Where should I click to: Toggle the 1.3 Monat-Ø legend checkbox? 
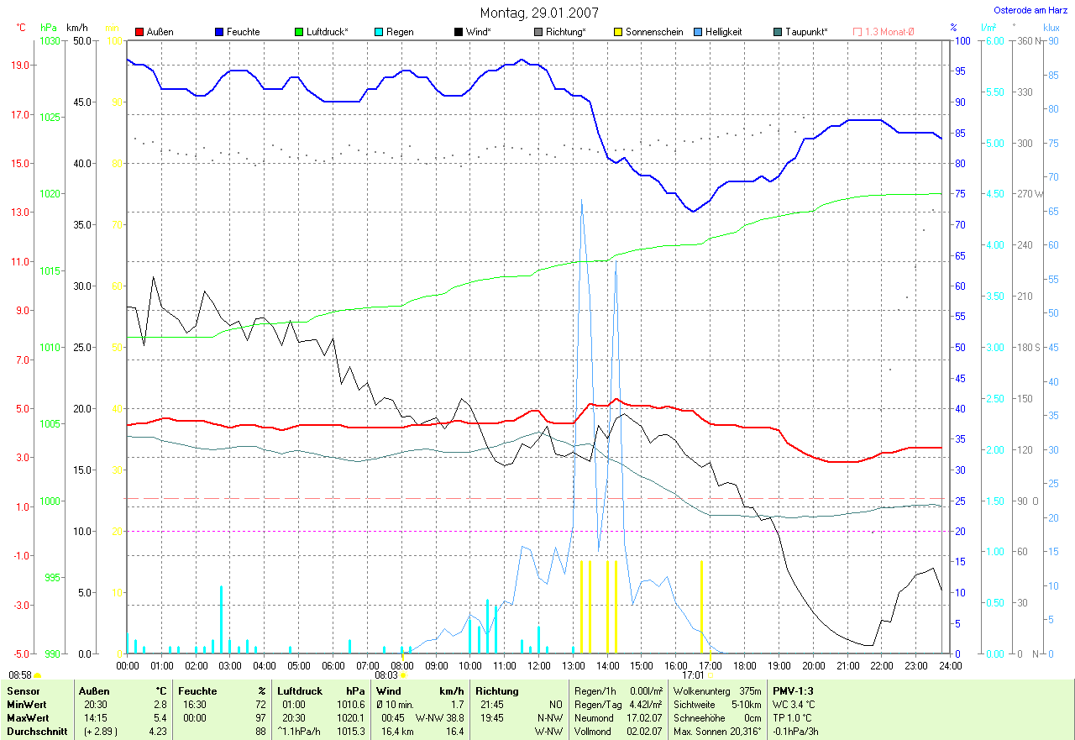[857, 32]
